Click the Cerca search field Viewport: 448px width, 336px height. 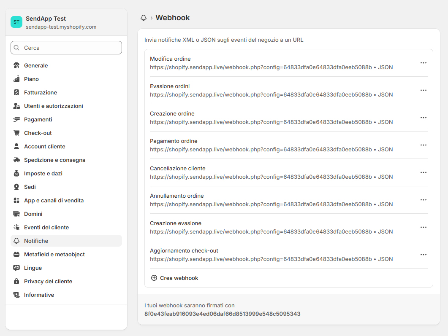(x=66, y=48)
